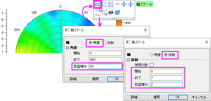Click the polar angle label 0 at top

point(61,7)
